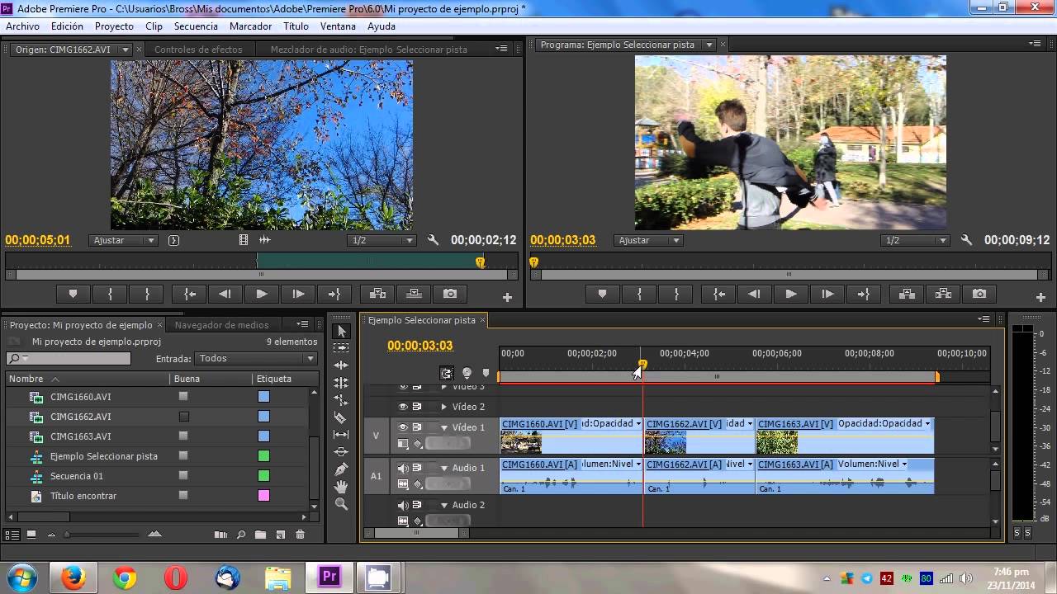Expand Vídeo 2 track triangle
Viewport: 1057px width, 594px height.
[x=444, y=407]
